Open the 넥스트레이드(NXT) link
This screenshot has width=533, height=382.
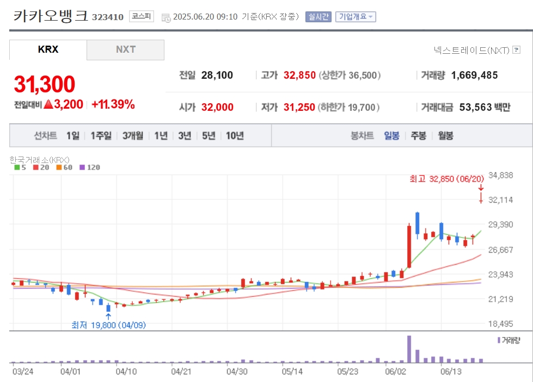(471, 50)
